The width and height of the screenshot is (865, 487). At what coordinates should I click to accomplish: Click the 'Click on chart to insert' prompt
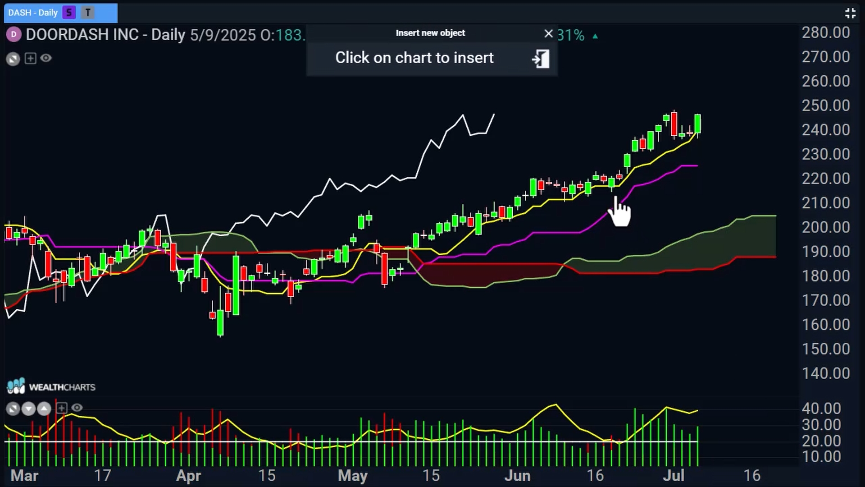point(414,58)
